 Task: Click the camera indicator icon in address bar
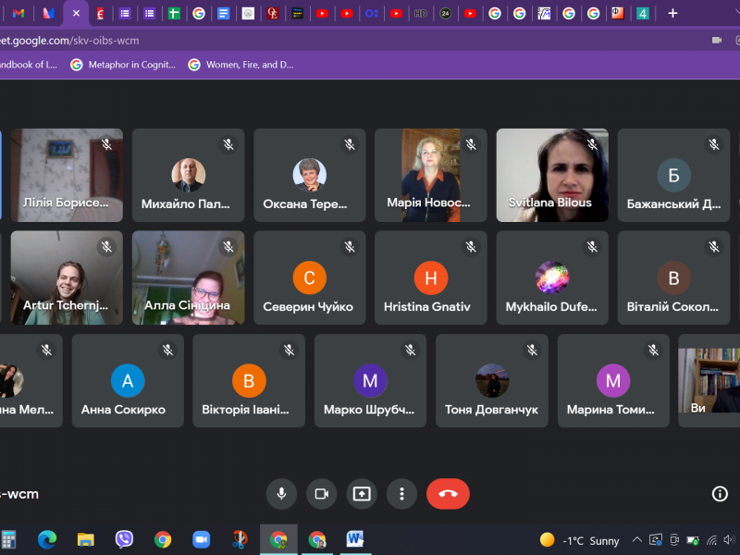point(716,41)
